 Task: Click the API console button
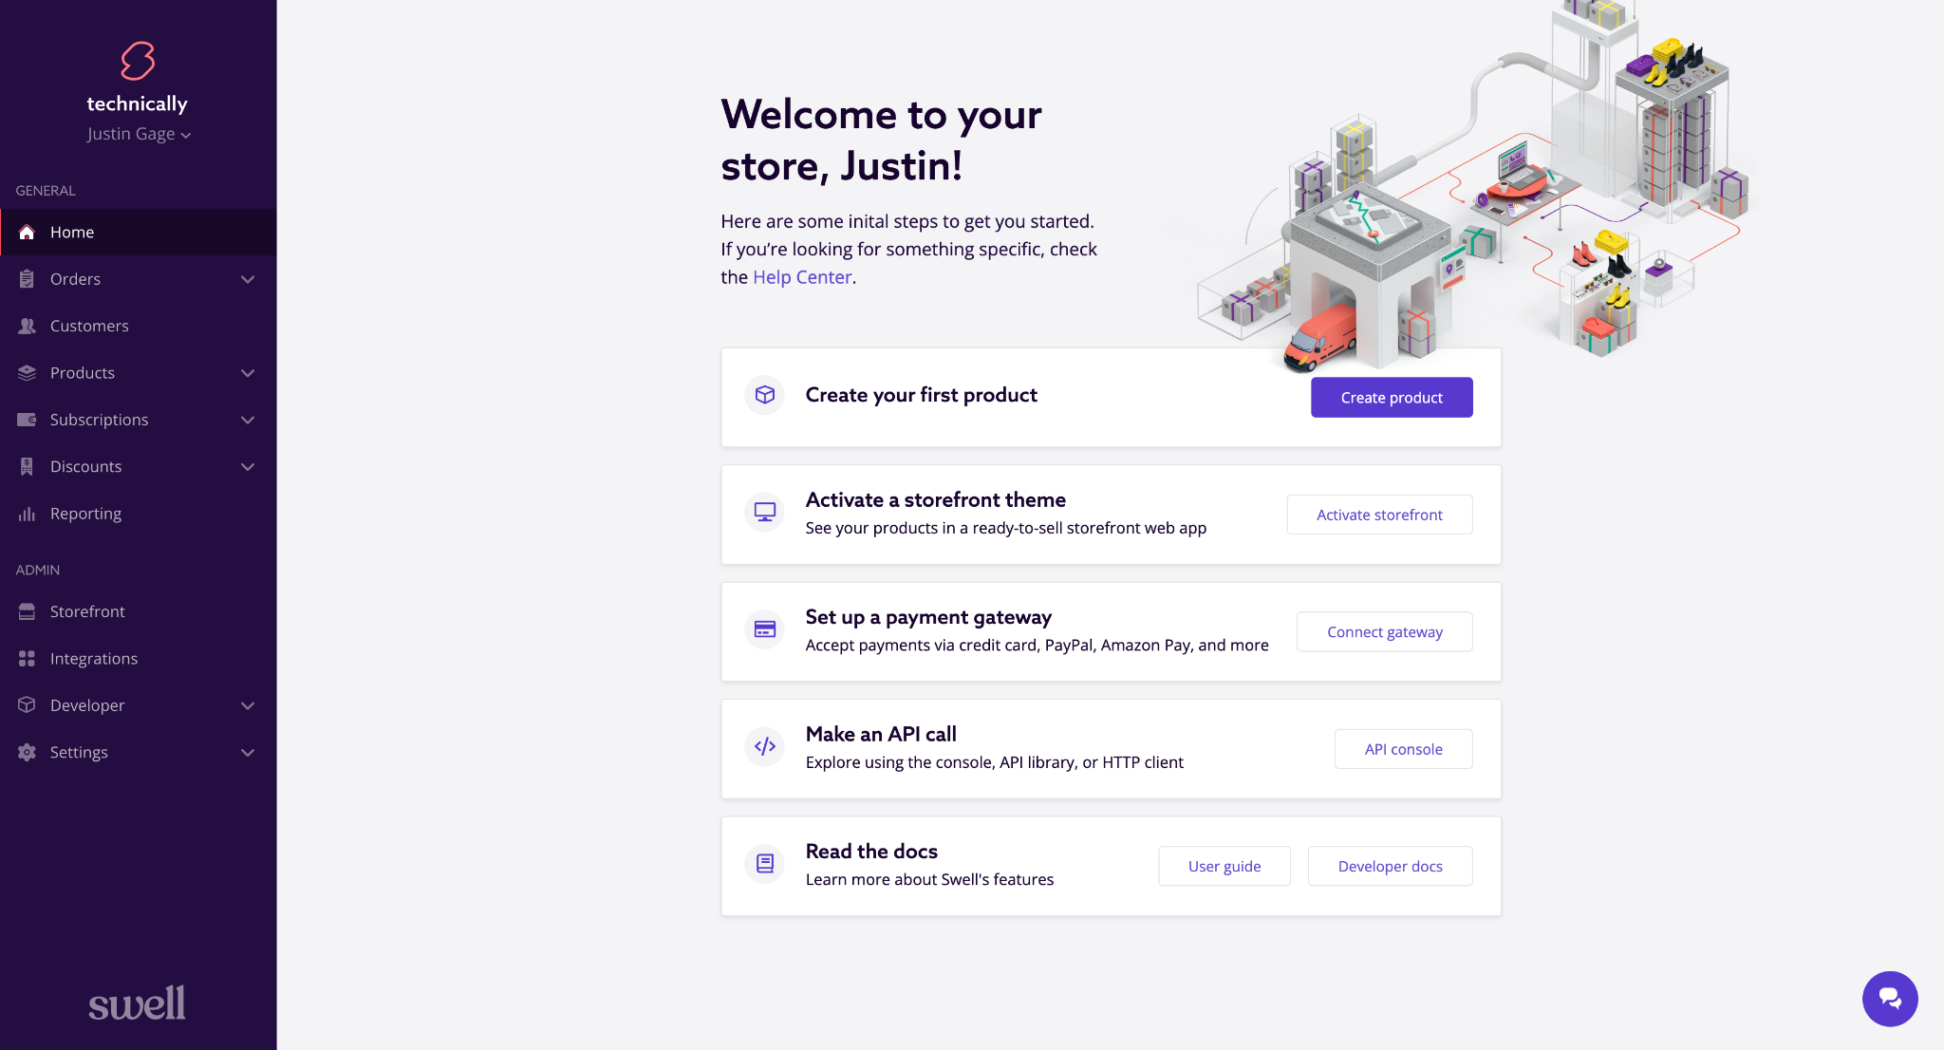(1404, 749)
